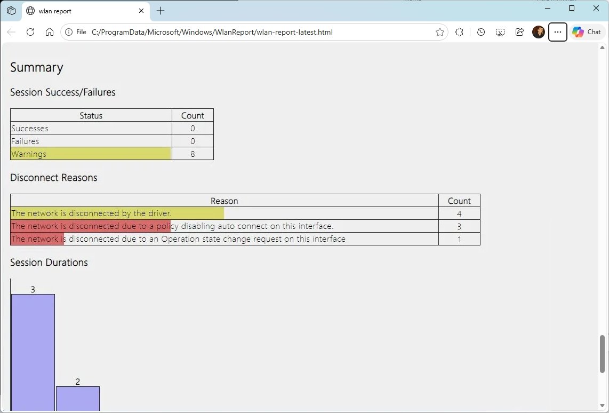Add this page to favorites

(439, 32)
